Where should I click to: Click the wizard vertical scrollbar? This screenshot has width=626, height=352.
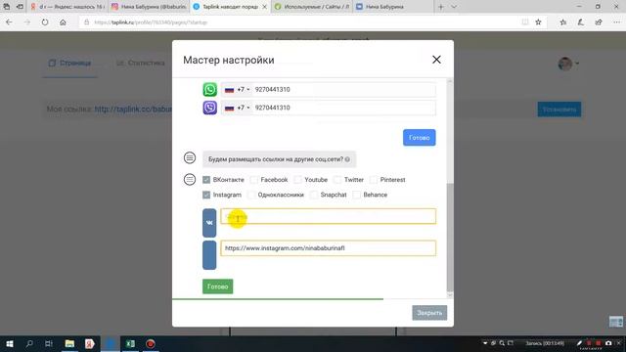click(x=450, y=238)
